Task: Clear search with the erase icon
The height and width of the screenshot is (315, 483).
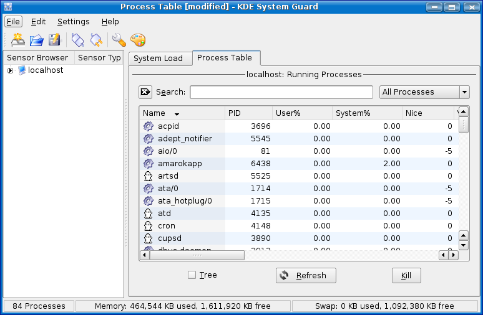Action: point(145,92)
